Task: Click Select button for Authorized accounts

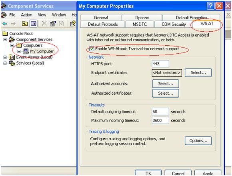Action: 166,84
